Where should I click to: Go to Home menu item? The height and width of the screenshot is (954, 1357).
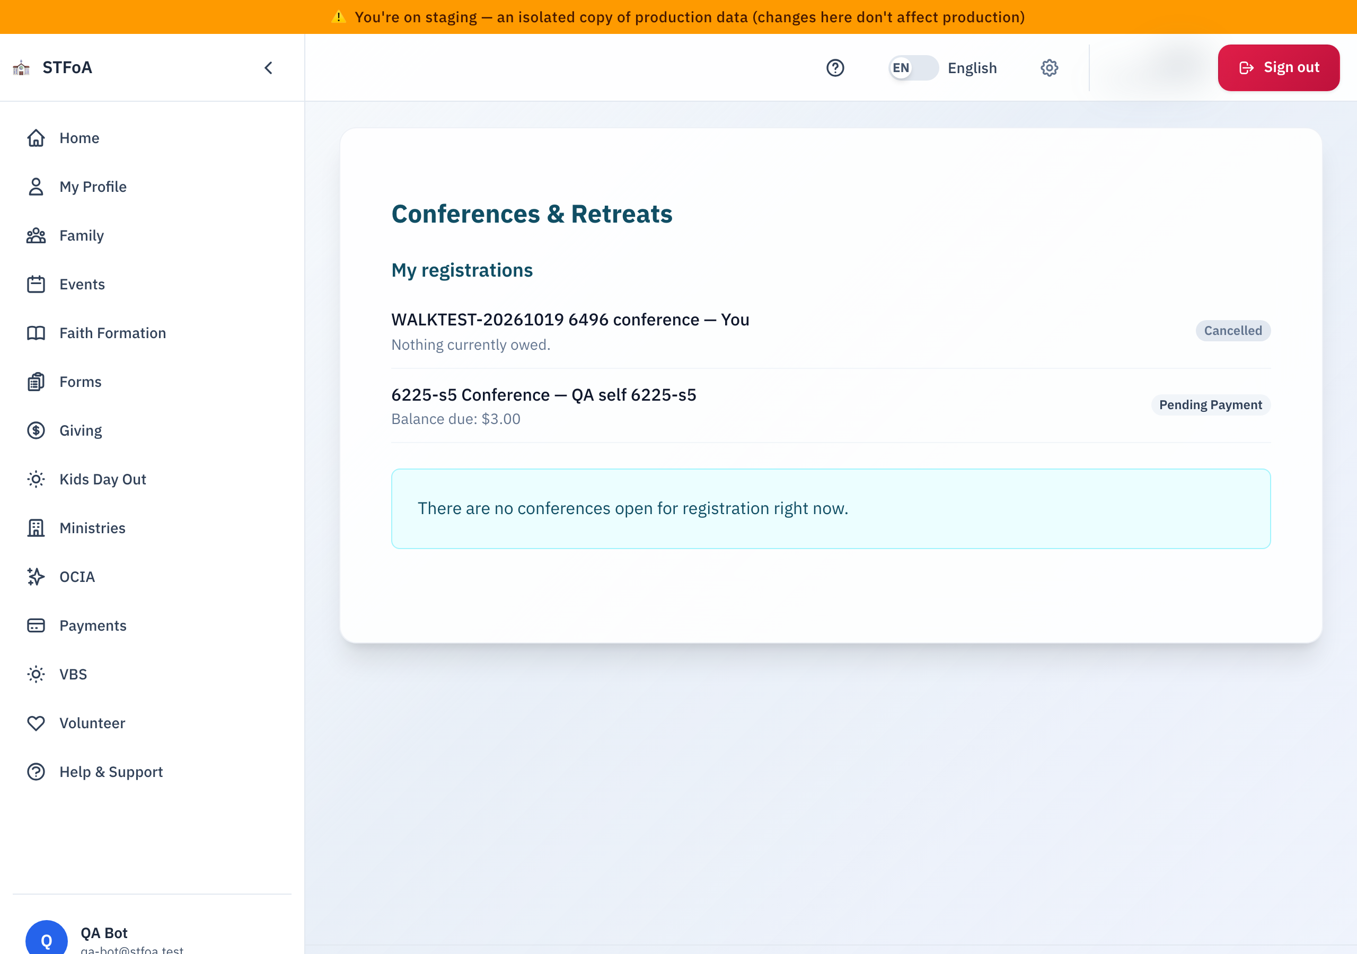[152, 138]
